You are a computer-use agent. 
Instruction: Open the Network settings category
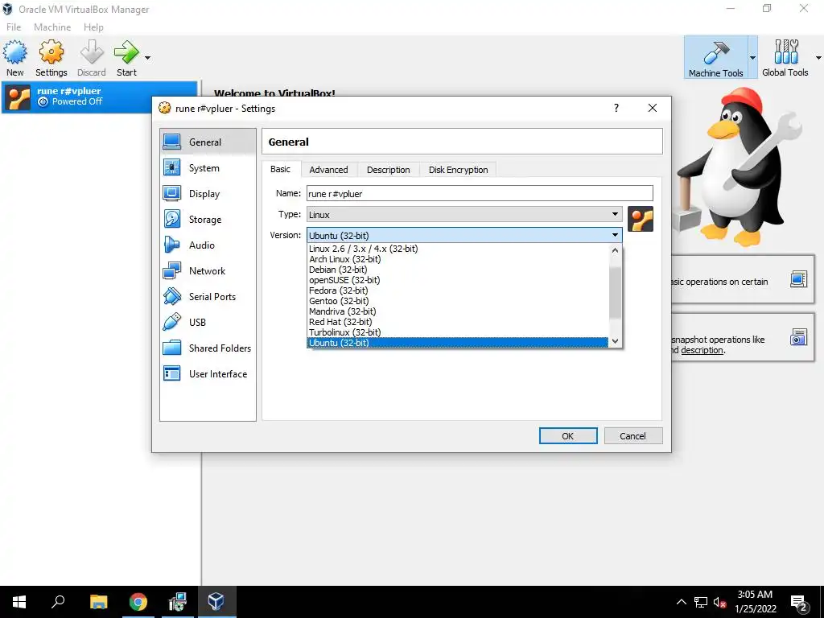coord(208,271)
